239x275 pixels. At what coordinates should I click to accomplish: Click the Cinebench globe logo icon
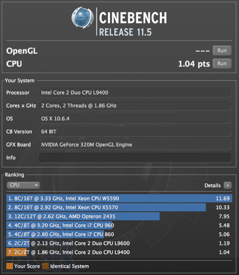(83, 17)
